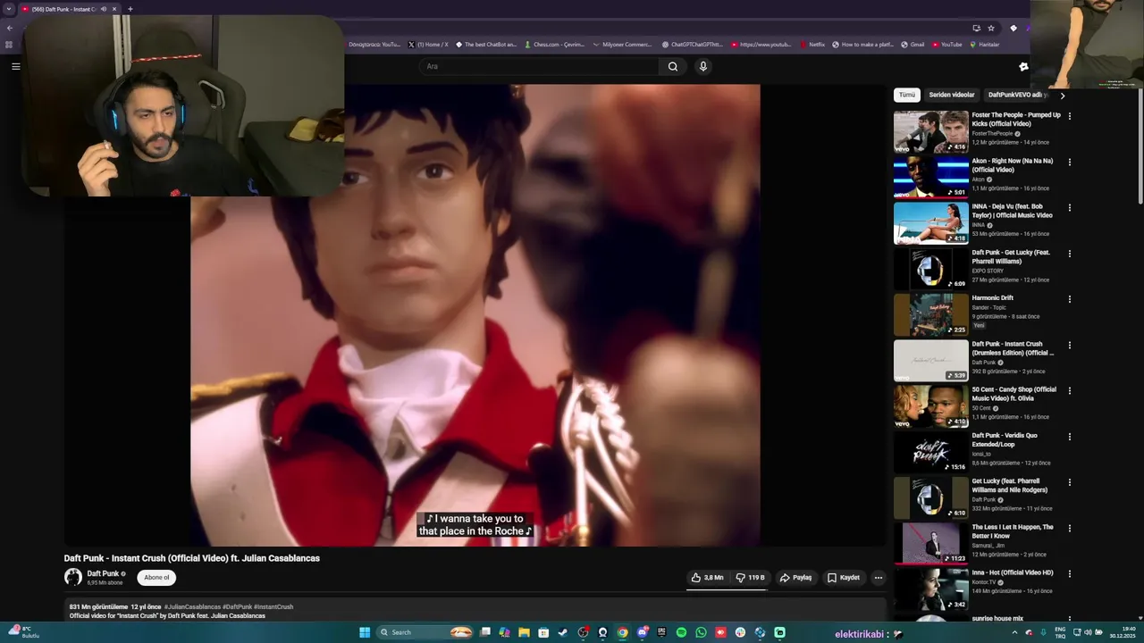Open 'Instant Crush (Drumless Edition)' video title
The image size is (1144, 643).
(x=1013, y=348)
